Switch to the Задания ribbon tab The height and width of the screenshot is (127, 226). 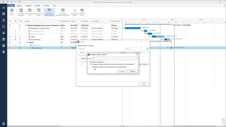coord(28,6)
